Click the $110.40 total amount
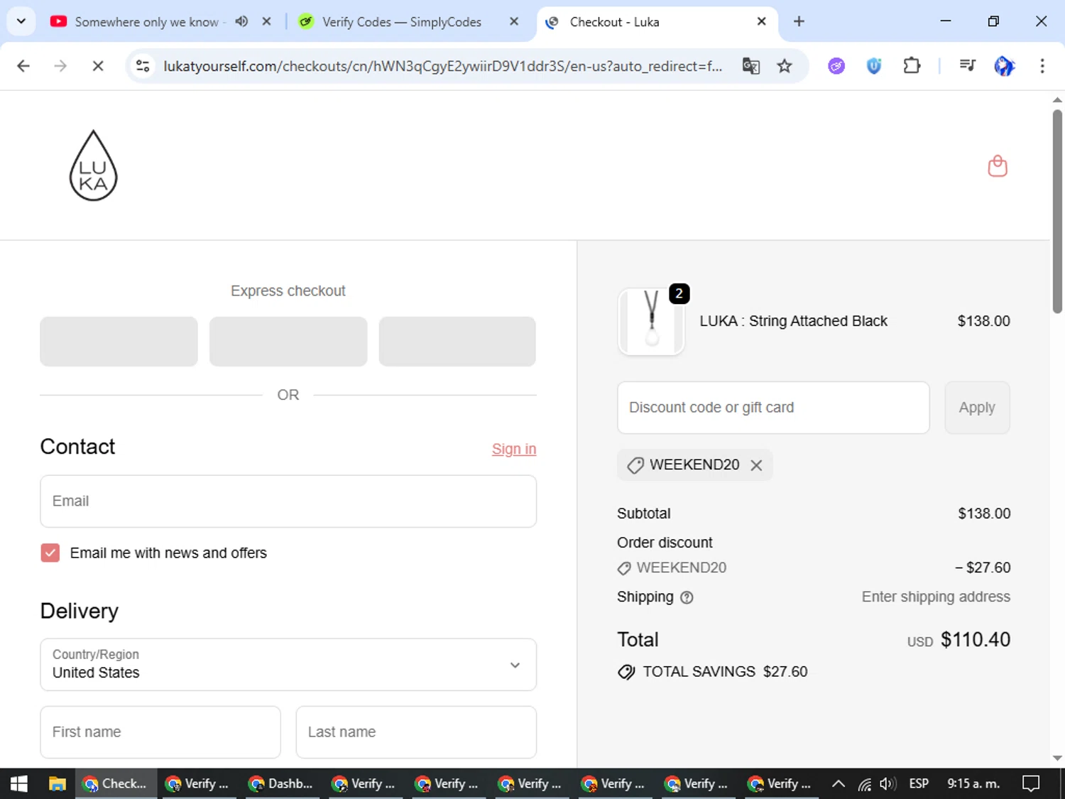1065x799 pixels. click(976, 640)
